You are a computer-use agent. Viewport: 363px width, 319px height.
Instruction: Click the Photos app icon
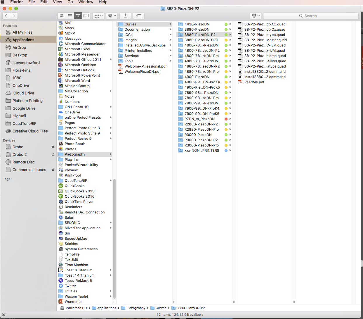pyautogui.click(x=61, y=149)
